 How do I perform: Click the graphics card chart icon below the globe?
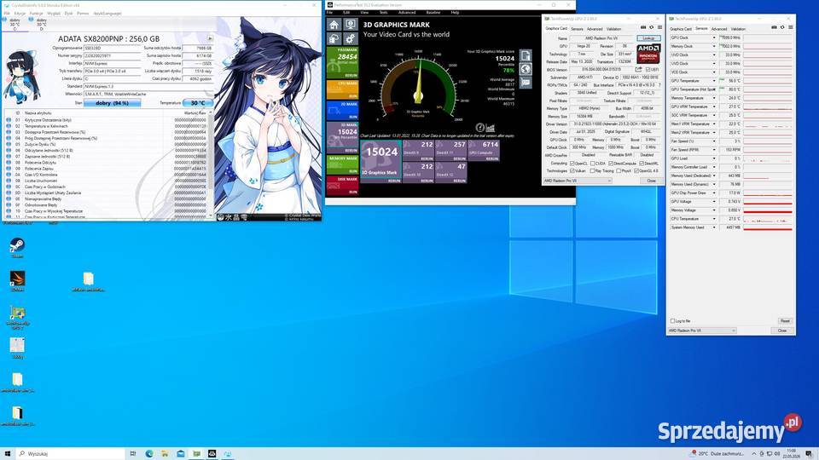coord(526,83)
